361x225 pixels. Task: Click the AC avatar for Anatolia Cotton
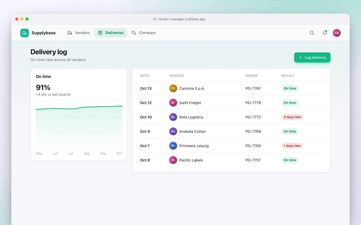pyautogui.click(x=173, y=131)
